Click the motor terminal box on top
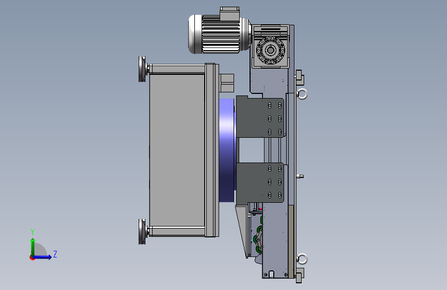 point(229,14)
